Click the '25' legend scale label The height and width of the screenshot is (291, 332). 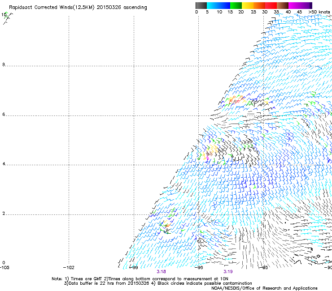[x=253, y=12]
